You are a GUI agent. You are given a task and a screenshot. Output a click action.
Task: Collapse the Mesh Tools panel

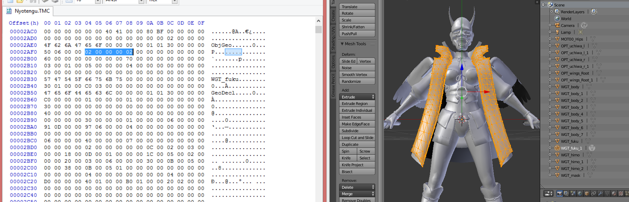[x=342, y=44]
